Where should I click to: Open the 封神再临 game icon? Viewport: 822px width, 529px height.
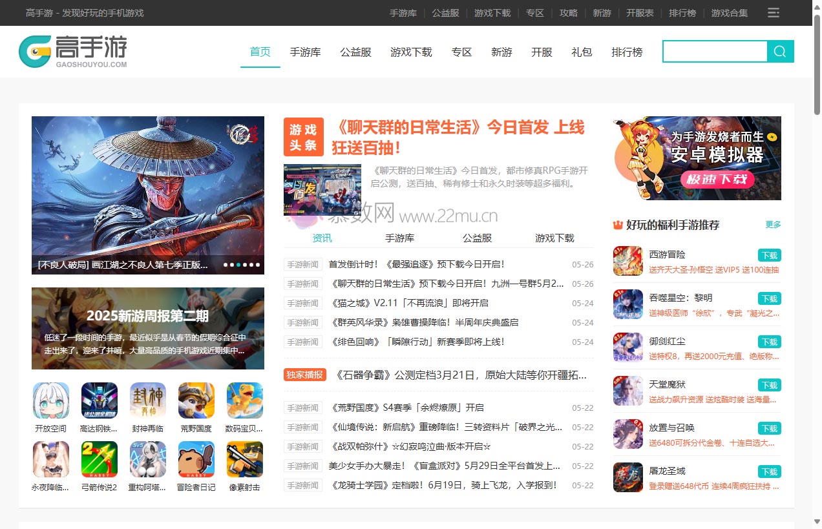click(147, 400)
